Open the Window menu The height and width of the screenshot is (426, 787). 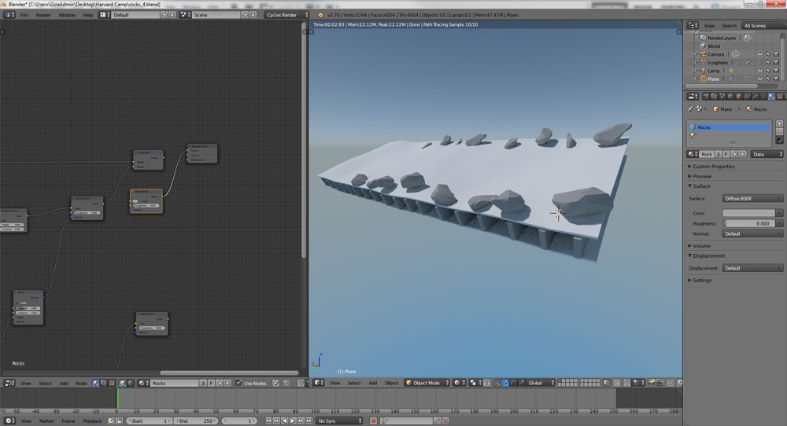(67, 15)
